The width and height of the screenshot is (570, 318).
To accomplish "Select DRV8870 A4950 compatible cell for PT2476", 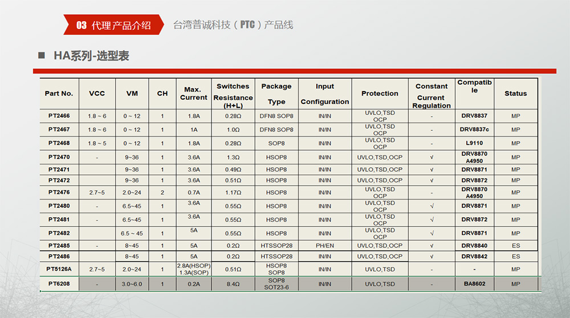I will (474, 192).
